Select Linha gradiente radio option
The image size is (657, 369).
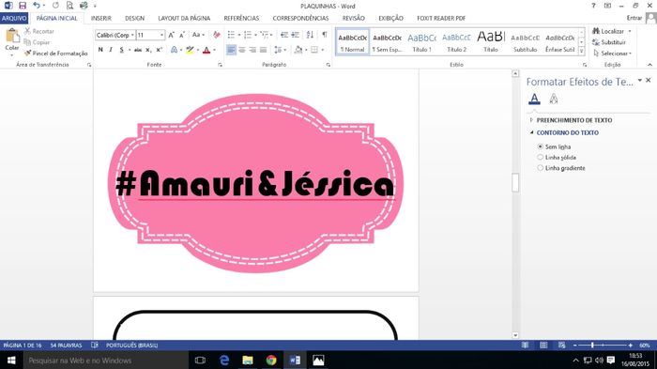coord(540,168)
